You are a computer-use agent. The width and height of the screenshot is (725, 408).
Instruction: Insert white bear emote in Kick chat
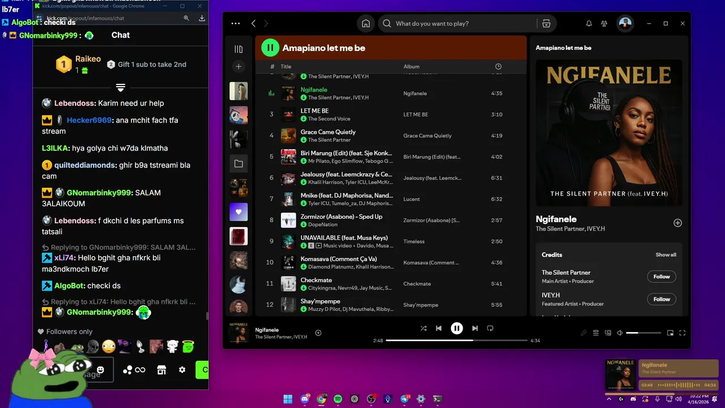point(173,346)
